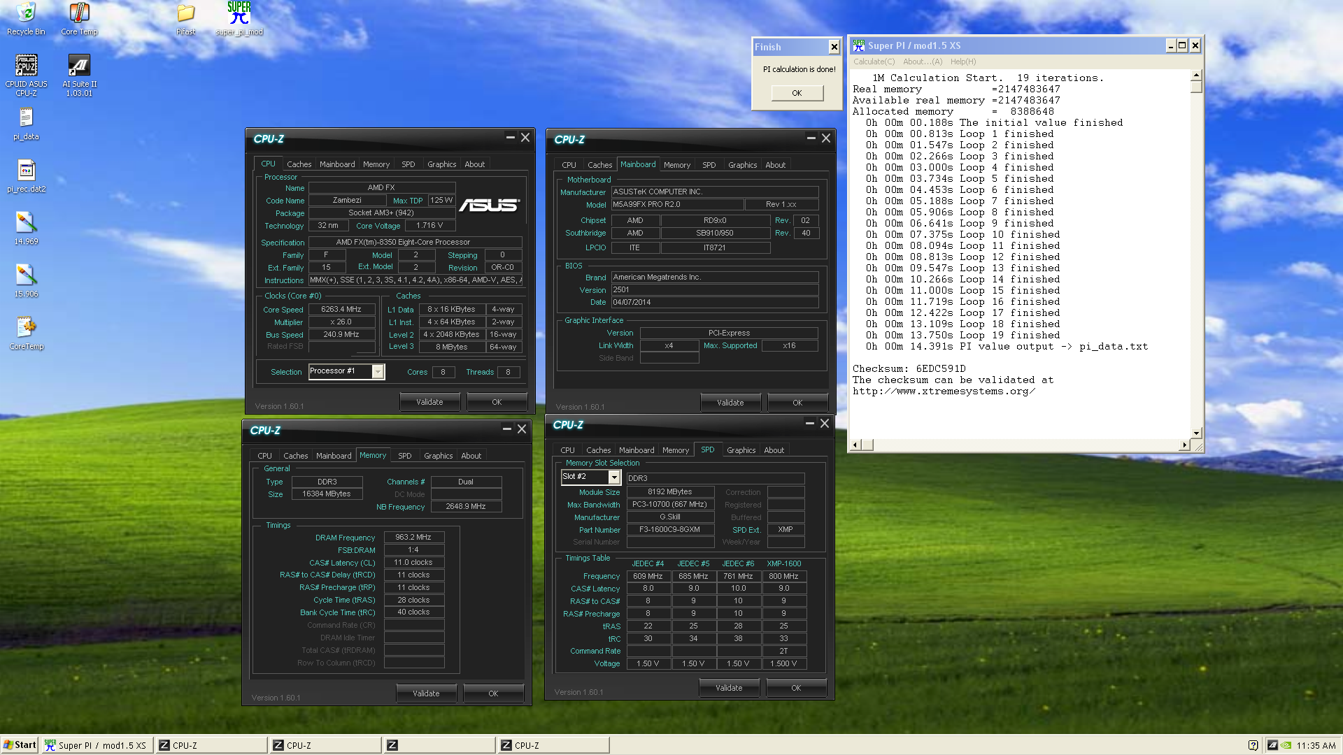The height and width of the screenshot is (755, 1343).
Task: Click the Model M5A99FX PRO R2.0 field
Action: [x=676, y=204]
